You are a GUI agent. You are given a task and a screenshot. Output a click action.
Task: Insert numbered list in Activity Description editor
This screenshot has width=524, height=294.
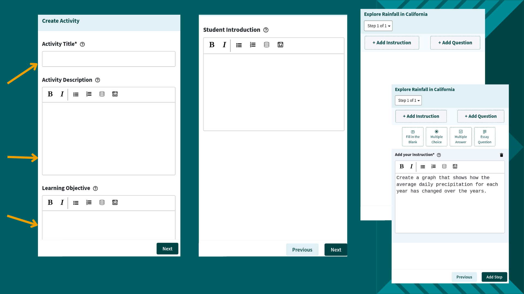[89, 94]
